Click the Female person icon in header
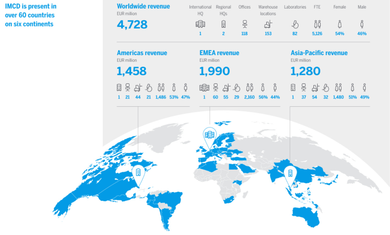 point(340,24)
